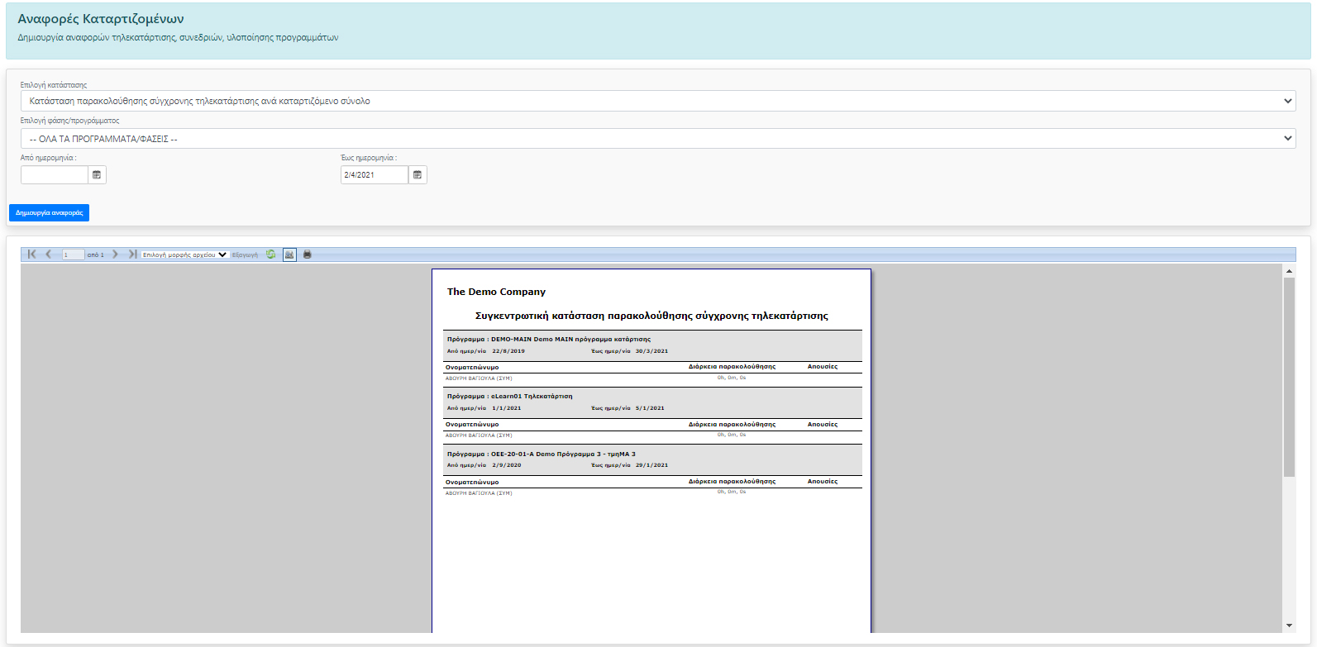
Task: Click the 'Εξαγωγή' export link
Action: coord(245,255)
